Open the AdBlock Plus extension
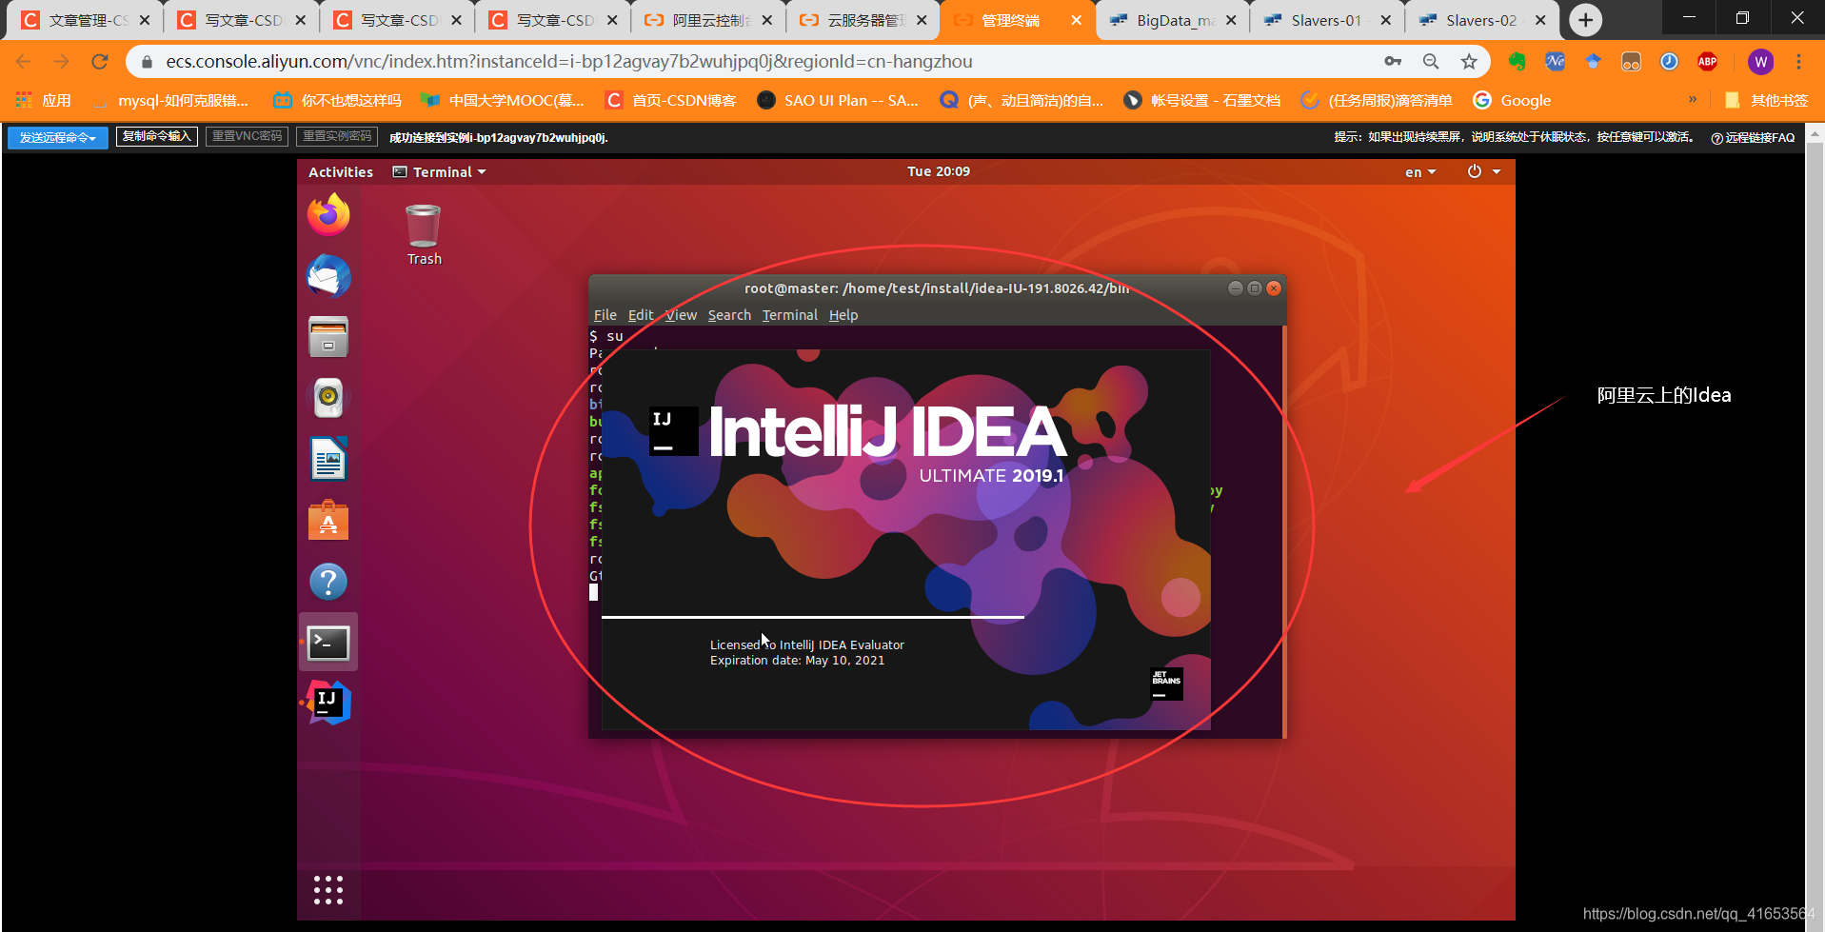The width and height of the screenshot is (1825, 932). [1707, 62]
